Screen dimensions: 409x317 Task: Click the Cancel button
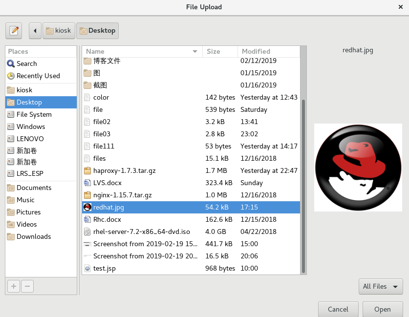338,309
